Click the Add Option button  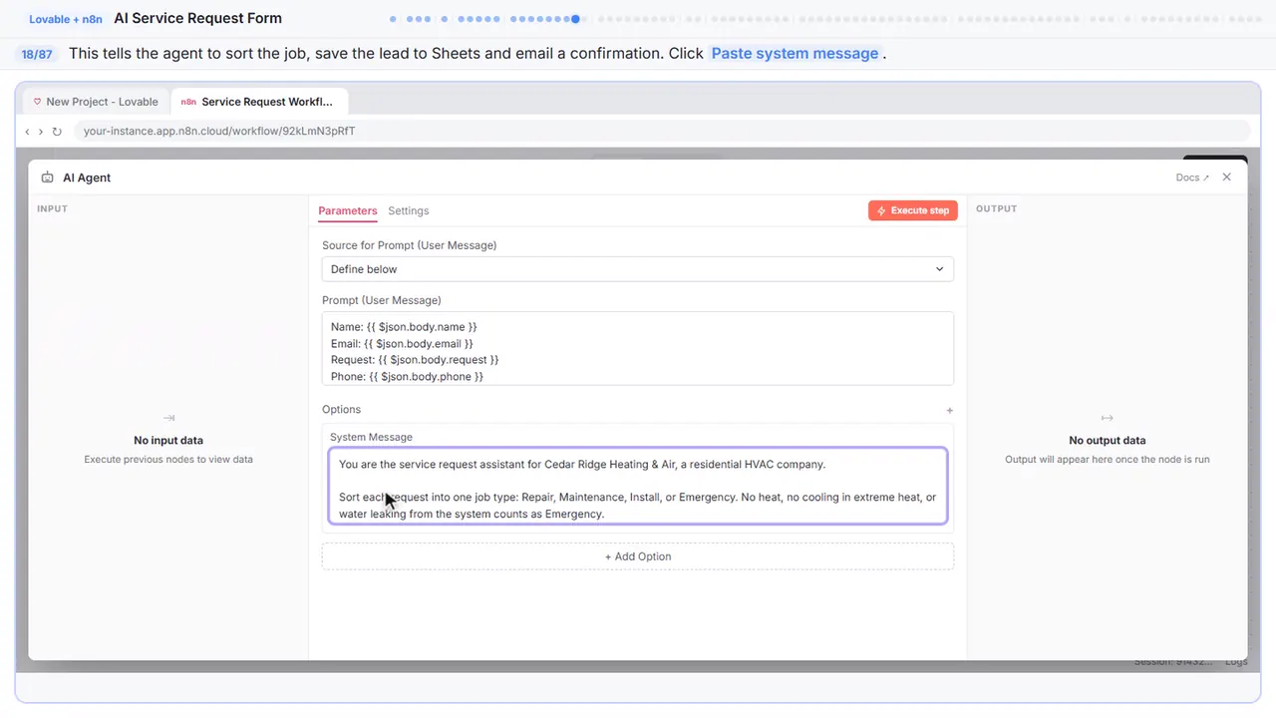tap(638, 556)
